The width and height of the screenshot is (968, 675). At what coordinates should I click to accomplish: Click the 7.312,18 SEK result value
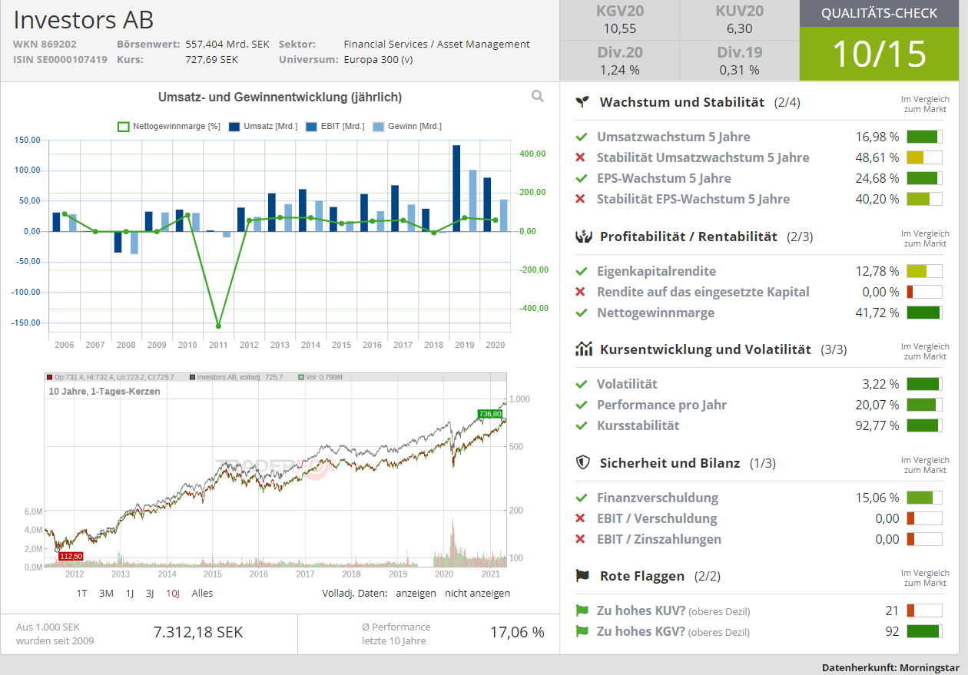(x=198, y=632)
